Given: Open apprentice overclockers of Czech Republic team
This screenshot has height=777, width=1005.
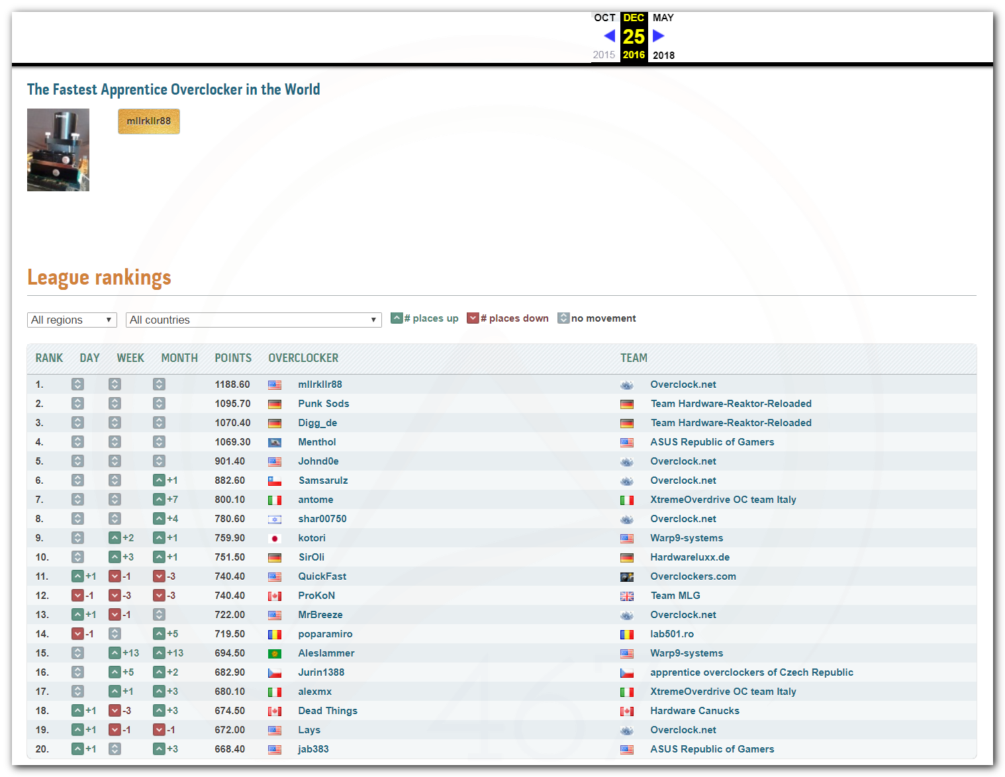Looking at the screenshot, I should click(751, 672).
